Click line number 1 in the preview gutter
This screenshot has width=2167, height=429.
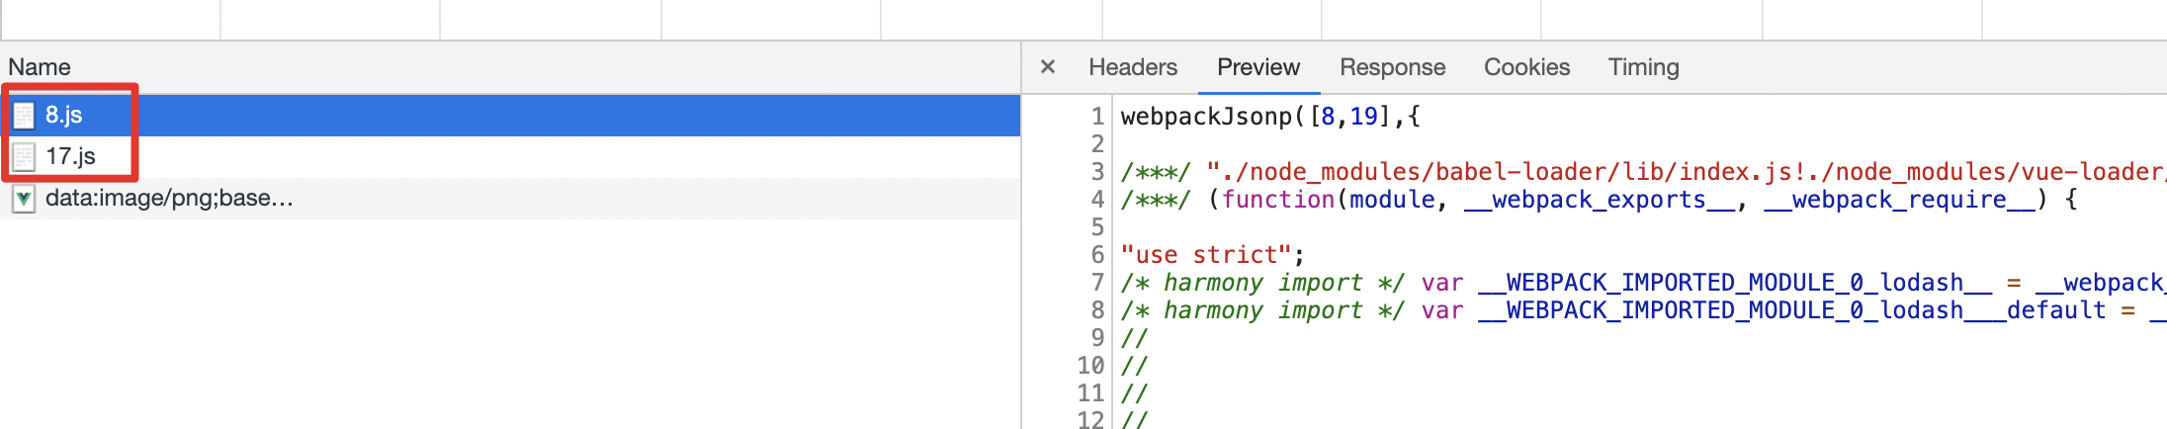click(1096, 117)
